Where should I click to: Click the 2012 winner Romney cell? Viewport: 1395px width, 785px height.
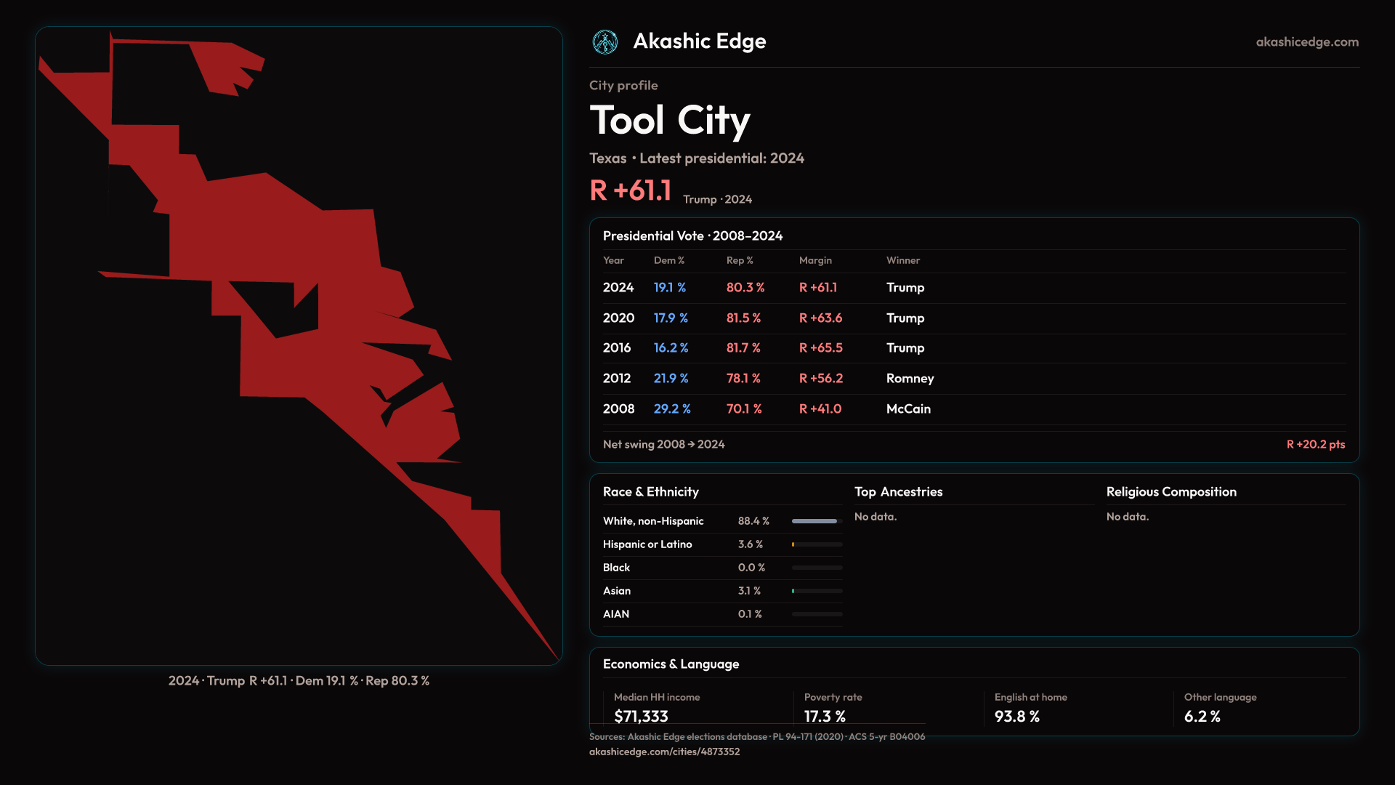tap(910, 379)
